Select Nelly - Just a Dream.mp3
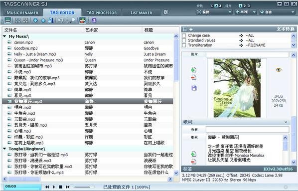The width and height of the screenshot is (298, 191). point(88,54)
